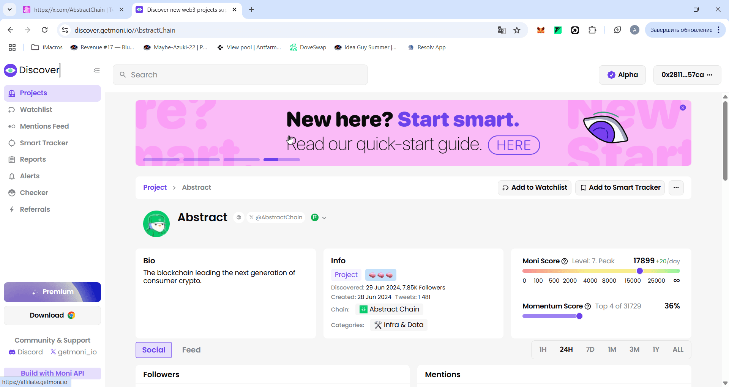This screenshot has height=387, width=729.
Task: Reload the current page
Action: (x=45, y=30)
